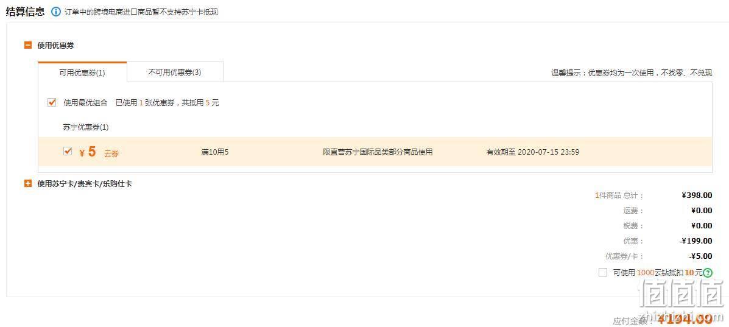Click the 税费 label
The height and width of the screenshot is (327, 729).
click(x=633, y=226)
